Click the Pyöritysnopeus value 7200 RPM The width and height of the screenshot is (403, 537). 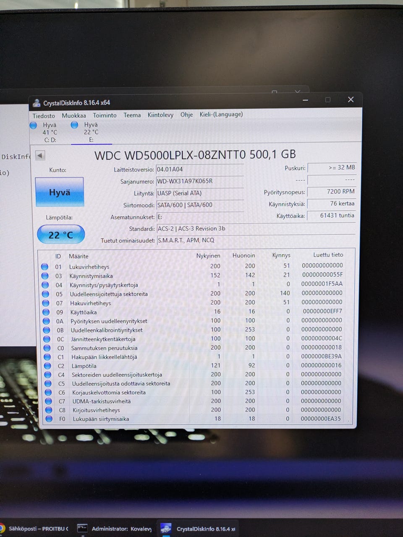tap(332, 191)
